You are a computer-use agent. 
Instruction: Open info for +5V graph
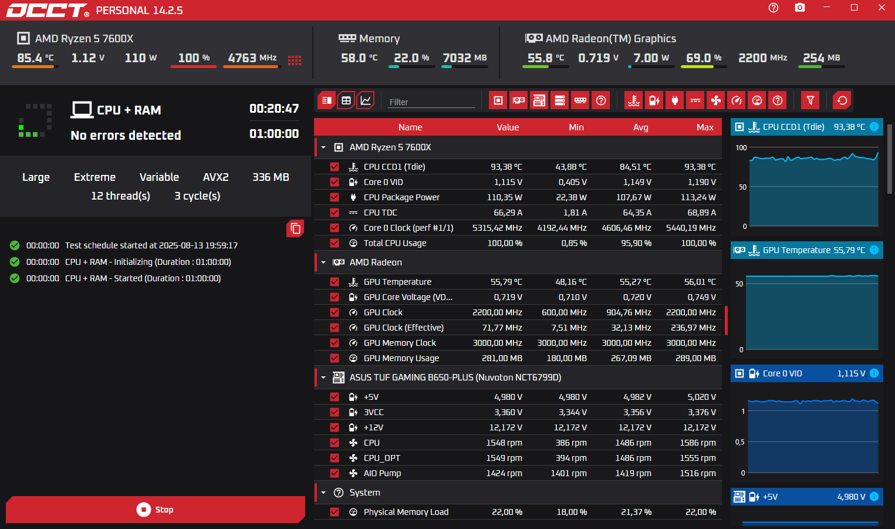(x=874, y=497)
